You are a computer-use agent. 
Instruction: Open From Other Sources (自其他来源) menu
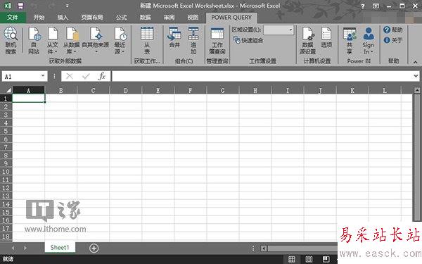point(96,40)
